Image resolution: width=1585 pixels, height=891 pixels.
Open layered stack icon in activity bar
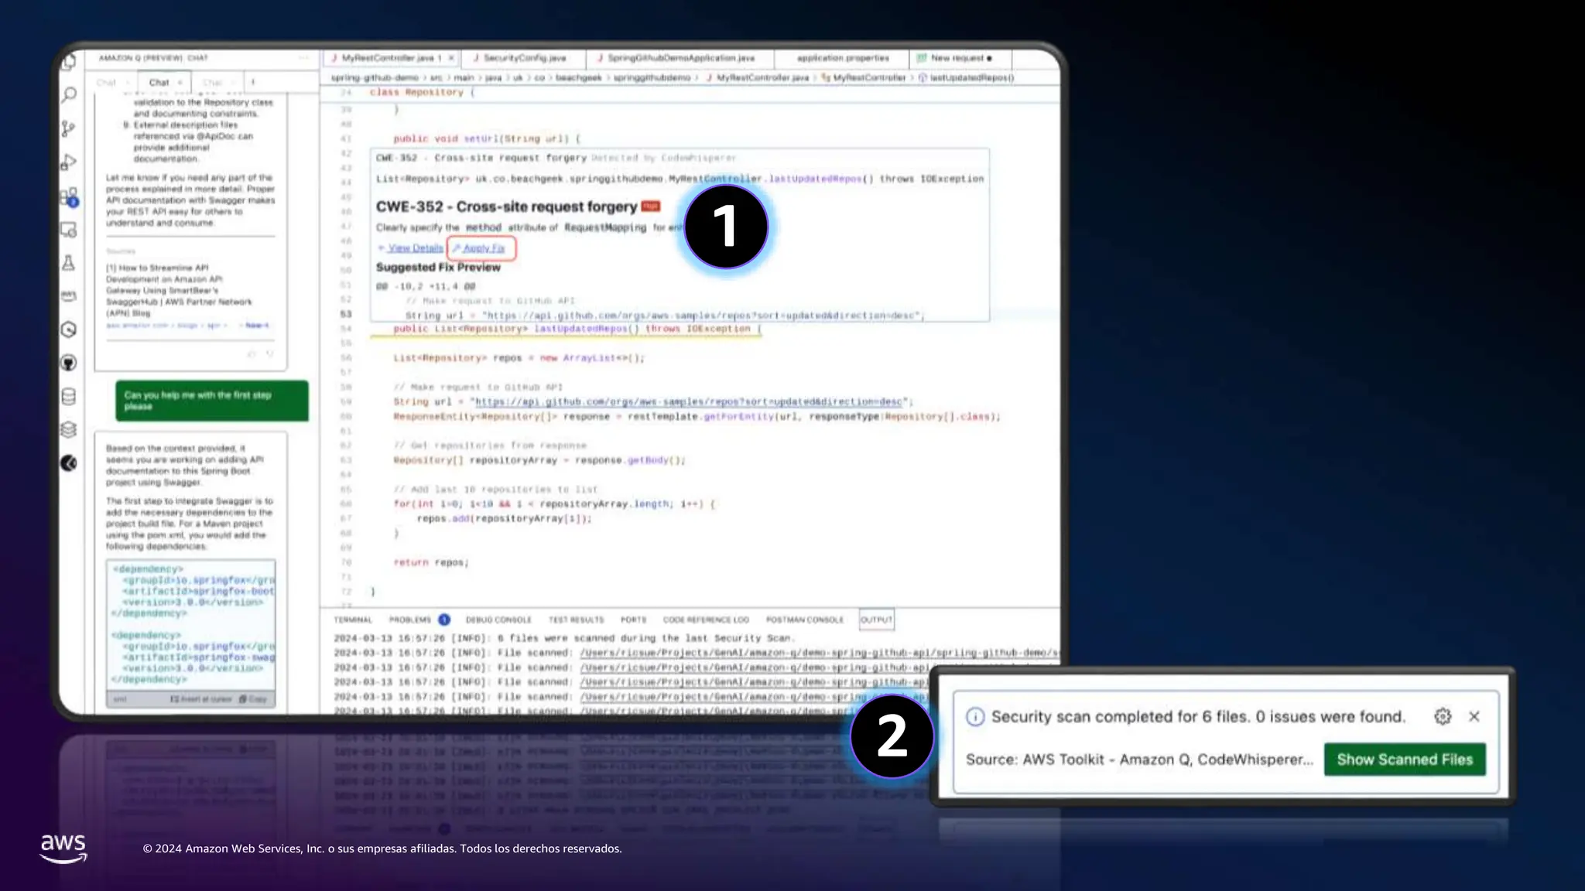[69, 429]
